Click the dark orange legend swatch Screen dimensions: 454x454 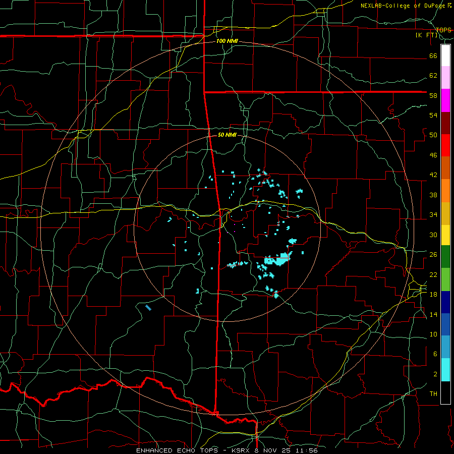click(445, 168)
